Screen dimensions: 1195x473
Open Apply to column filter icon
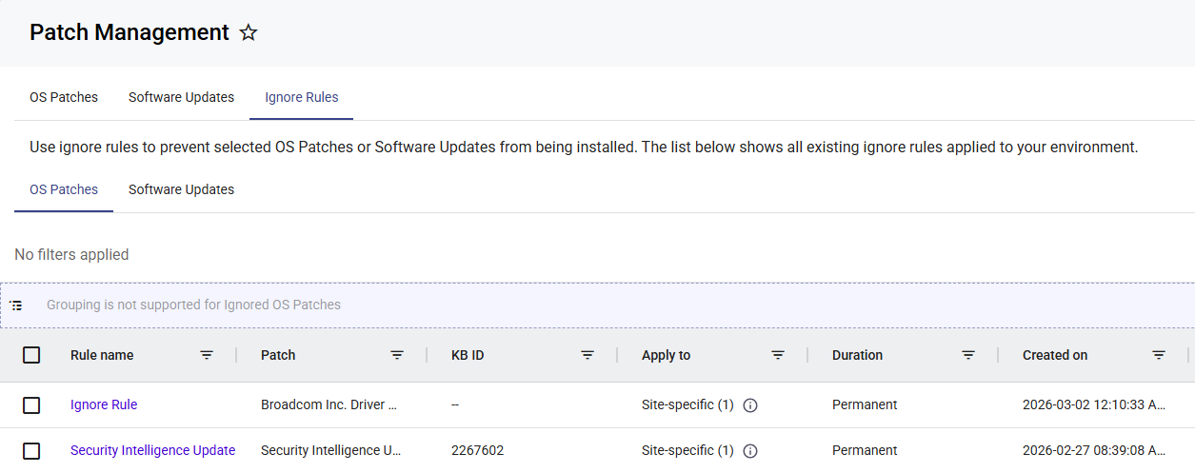pos(778,355)
